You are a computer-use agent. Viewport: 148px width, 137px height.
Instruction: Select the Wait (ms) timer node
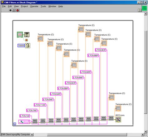coord(27,46)
